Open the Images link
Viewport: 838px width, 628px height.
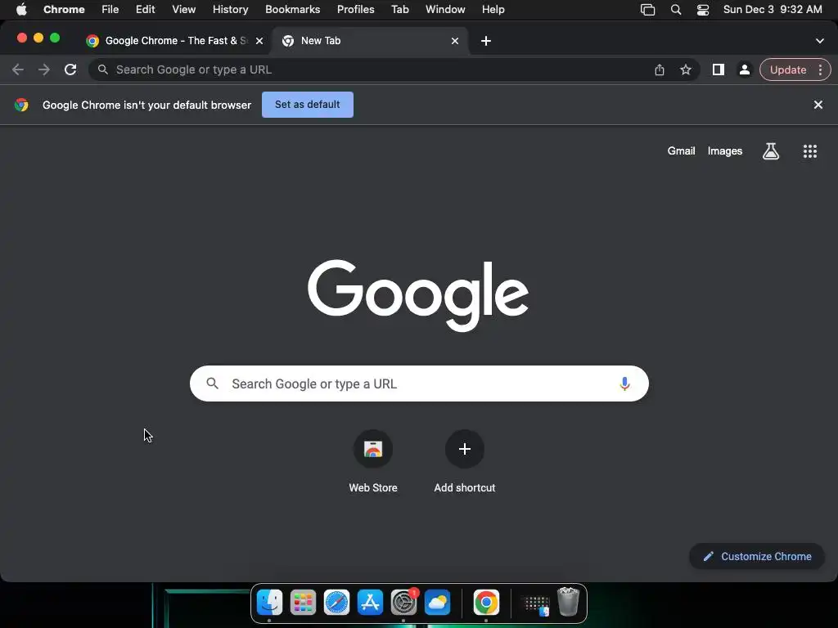click(725, 151)
